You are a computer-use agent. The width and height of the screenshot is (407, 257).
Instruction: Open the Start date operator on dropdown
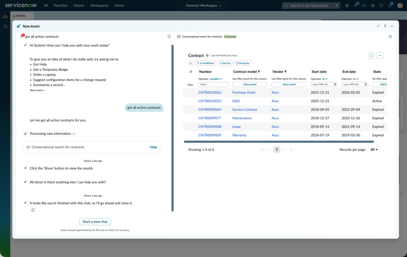pos(325,79)
